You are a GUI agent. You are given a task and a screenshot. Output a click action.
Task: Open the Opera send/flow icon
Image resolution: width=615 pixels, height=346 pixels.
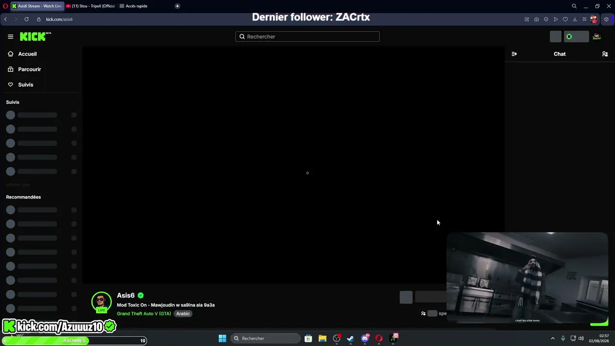[556, 19]
